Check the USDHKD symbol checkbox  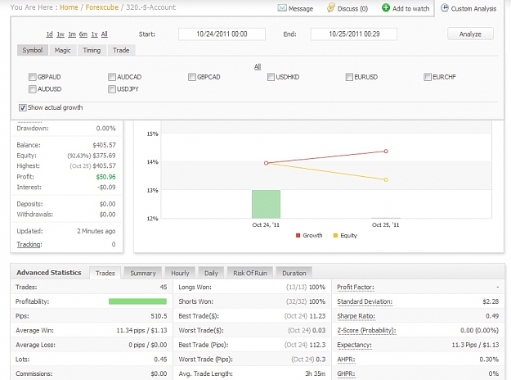click(271, 77)
